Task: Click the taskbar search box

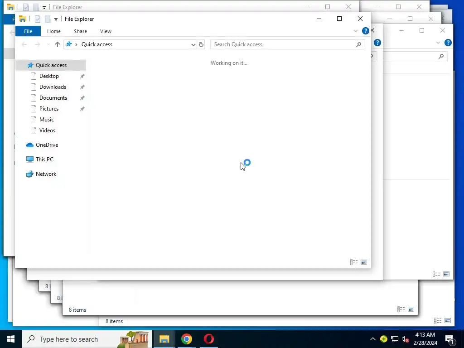Action: pyautogui.click(x=87, y=339)
